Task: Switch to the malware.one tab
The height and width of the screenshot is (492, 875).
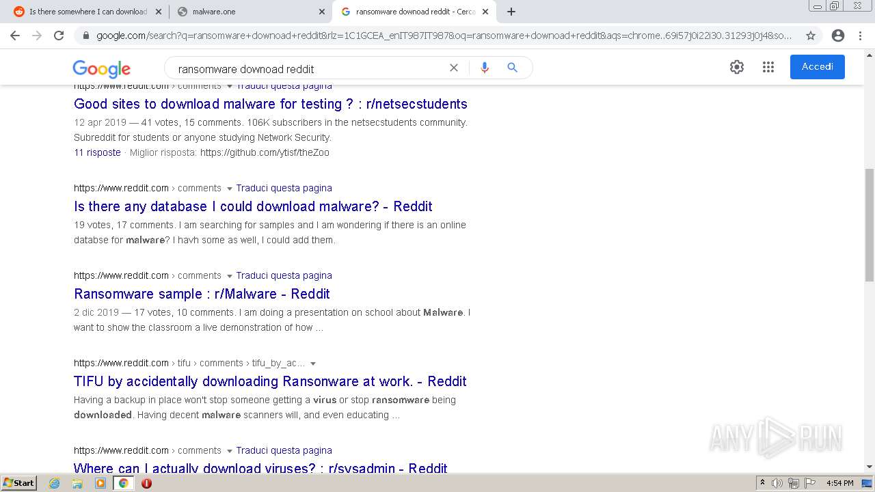Action: click(x=250, y=12)
